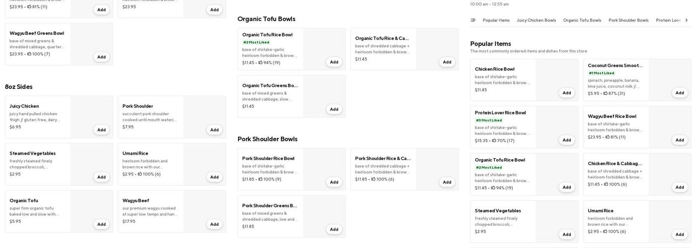Add Pork Shoulder Greens Bowl to order
This screenshot has height=248, width=696.
point(334,230)
